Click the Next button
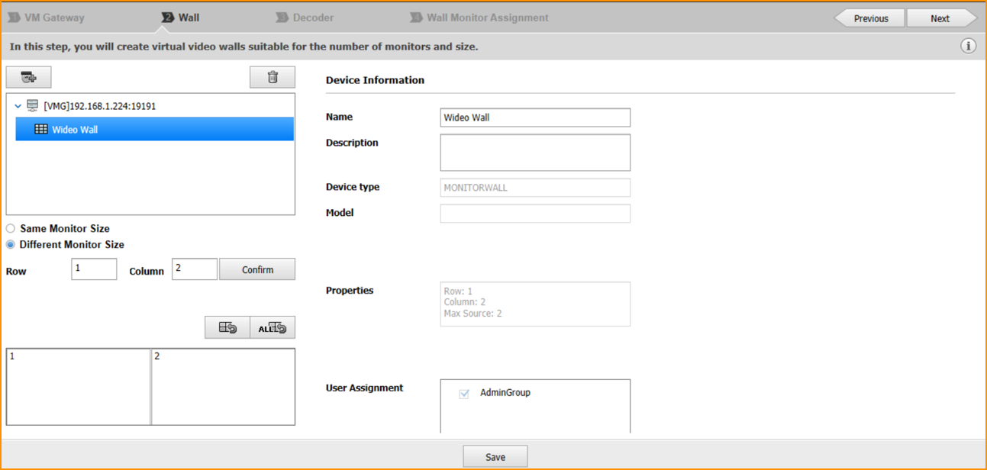Viewport: 987px width, 470px height. (940, 18)
